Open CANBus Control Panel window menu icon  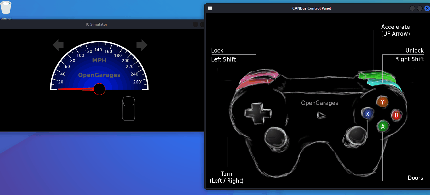pyautogui.click(x=210, y=8)
